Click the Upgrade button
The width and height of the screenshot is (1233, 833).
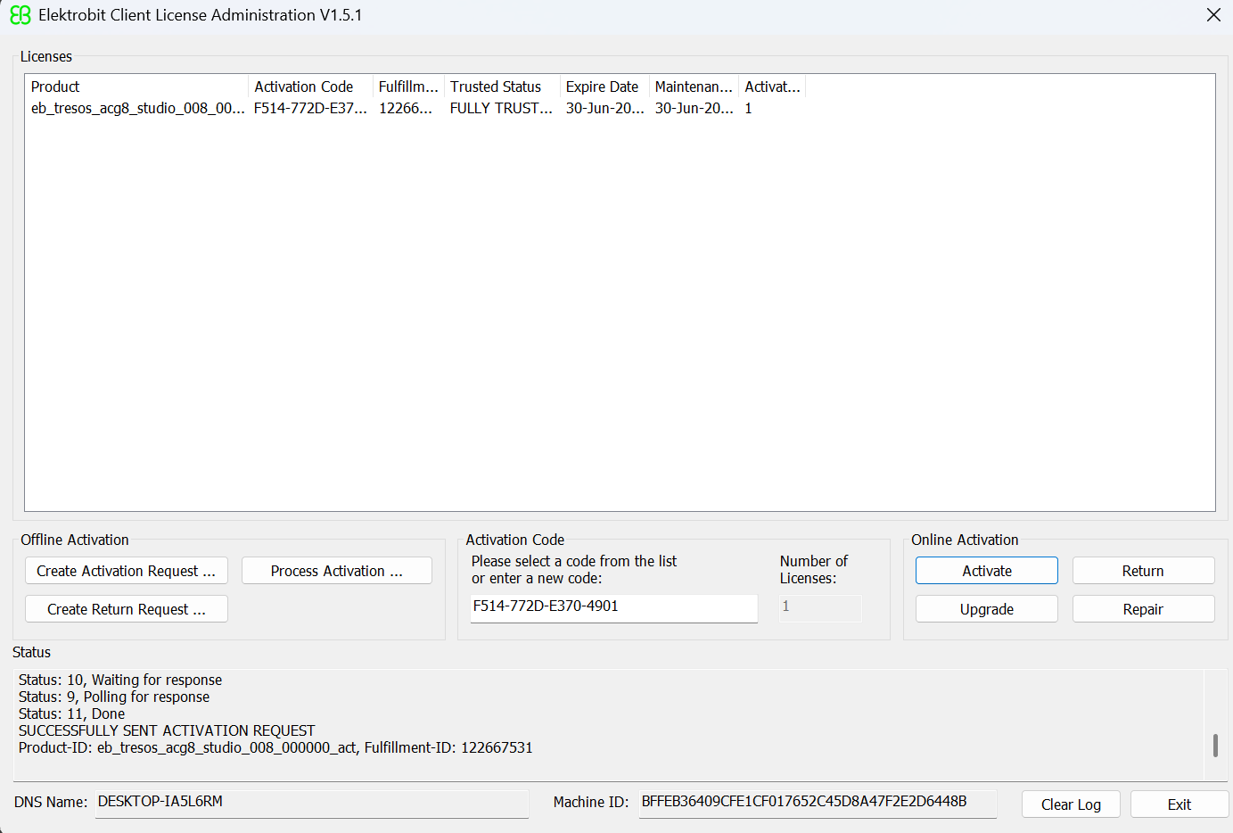(x=987, y=609)
